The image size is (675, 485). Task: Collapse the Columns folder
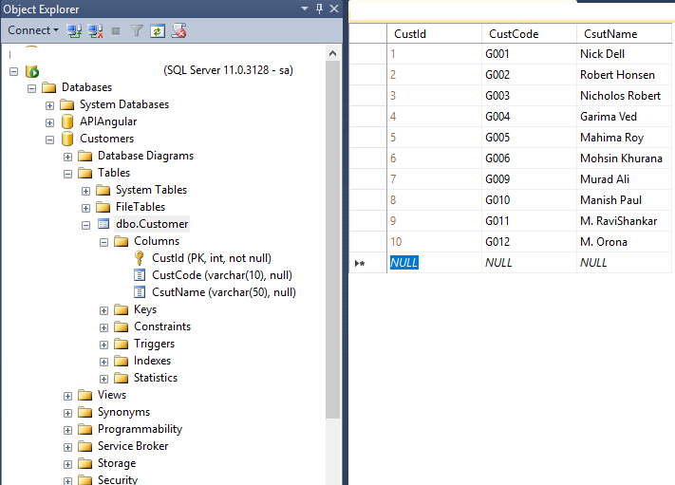[103, 242]
